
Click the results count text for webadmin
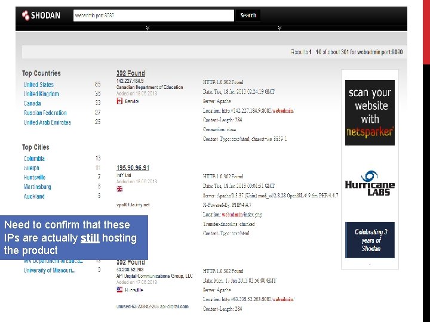pyautogui.click(x=346, y=52)
